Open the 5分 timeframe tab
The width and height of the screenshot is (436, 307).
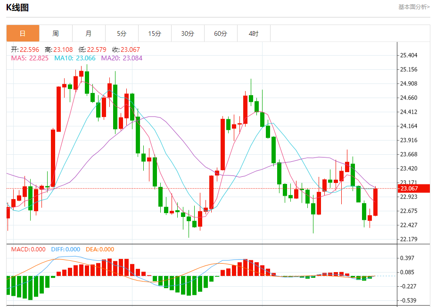click(122, 33)
